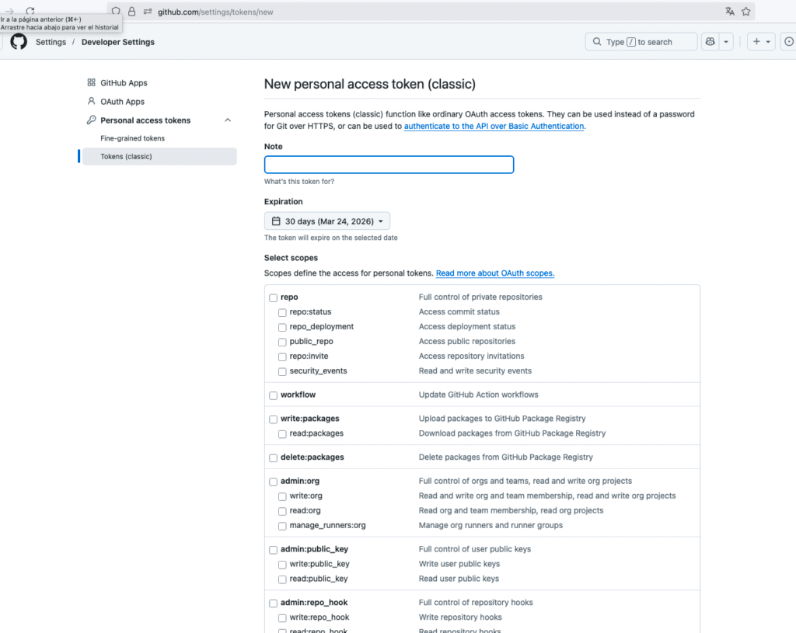The height and width of the screenshot is (633, 796).
Task: Follow the authenticate to the API link
Action: tap(494, 126)
